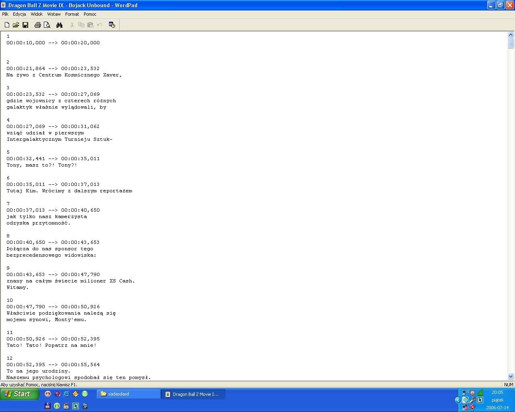The image size is (515, 412).
Task: Click the Open file toolbar icon
Action: pyautogui.click(x=16, y=25)
